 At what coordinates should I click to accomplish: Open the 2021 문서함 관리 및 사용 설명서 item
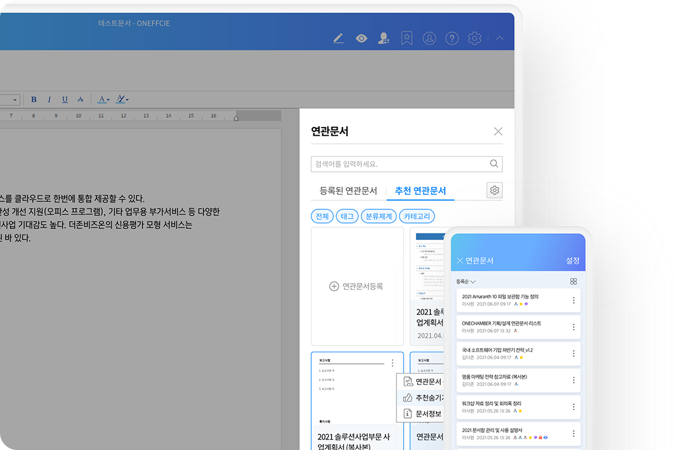[x=518, y=433]
